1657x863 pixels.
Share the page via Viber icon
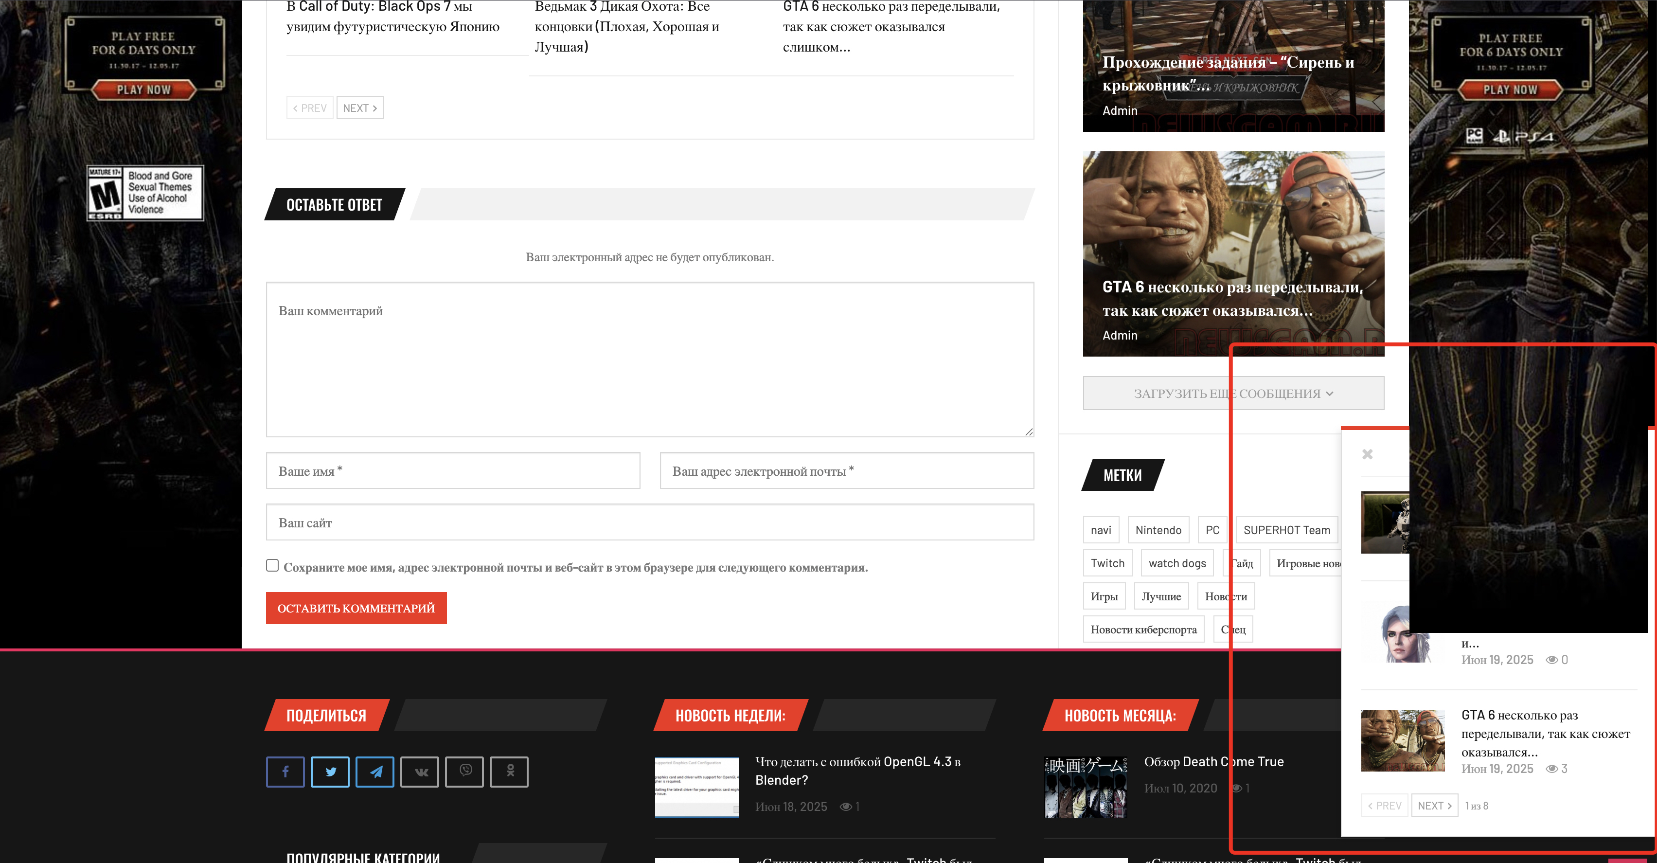tap(464, 772)
